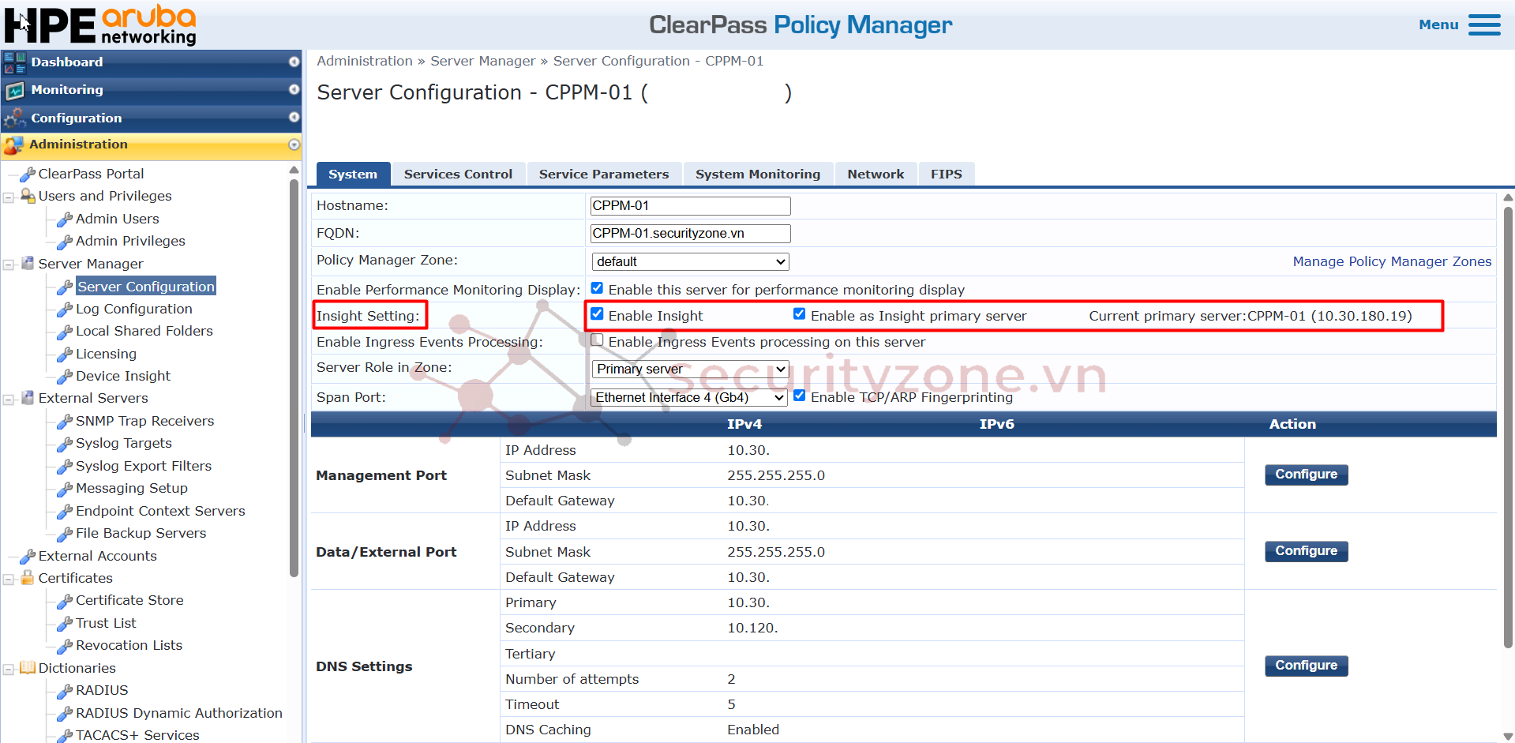
Task: Click the Syslog Targets wrench icon
Action: click(x=65, y=443)
